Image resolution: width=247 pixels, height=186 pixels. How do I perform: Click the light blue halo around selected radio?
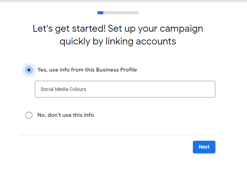pos(29,70)
